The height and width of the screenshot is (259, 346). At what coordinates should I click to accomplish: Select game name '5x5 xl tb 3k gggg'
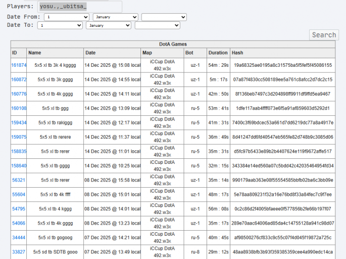(x=55, y=79)
